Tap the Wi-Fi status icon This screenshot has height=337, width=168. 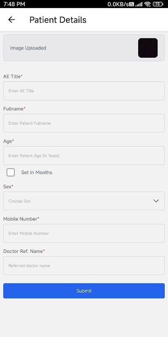point(147,4)
